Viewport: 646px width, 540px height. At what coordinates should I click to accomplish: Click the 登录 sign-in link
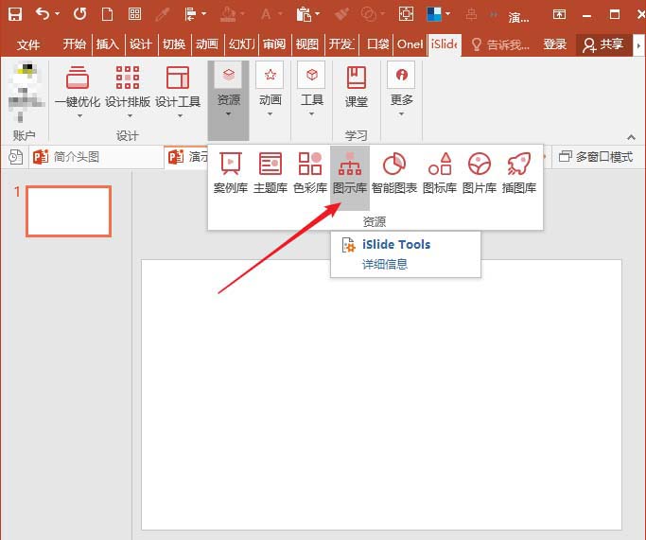click(555, 44)
